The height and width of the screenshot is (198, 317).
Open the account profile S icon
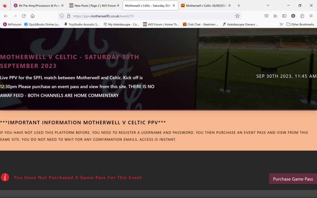coord(293,16)
